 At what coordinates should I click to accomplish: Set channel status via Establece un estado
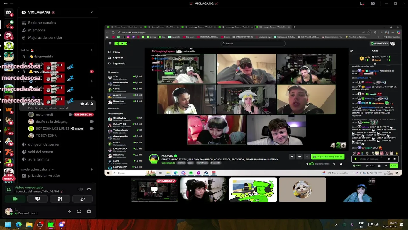(48, 108)
